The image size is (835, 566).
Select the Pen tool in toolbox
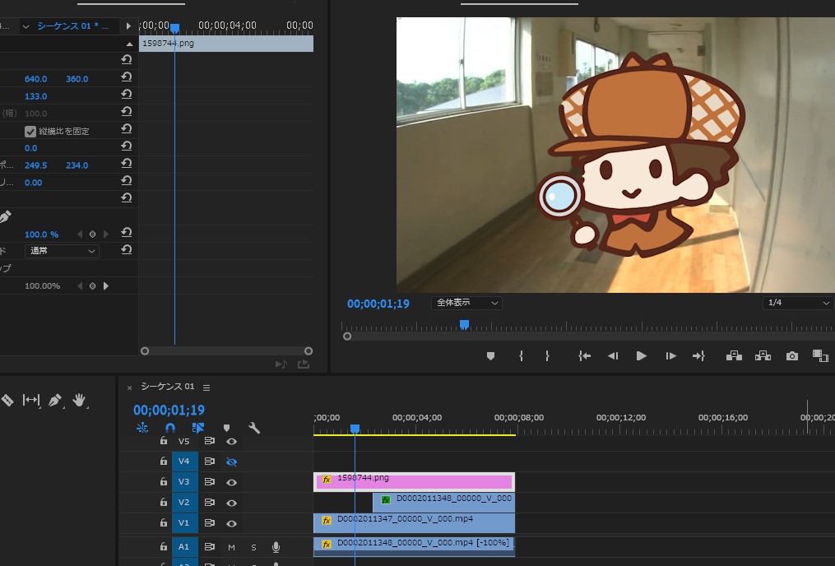pos(55,401)
